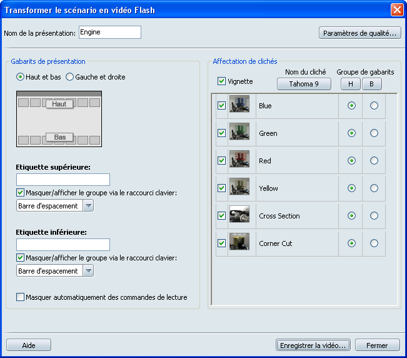407x358 pixels.
Task: Select the H radio for Blue
Action: [351, 106]
